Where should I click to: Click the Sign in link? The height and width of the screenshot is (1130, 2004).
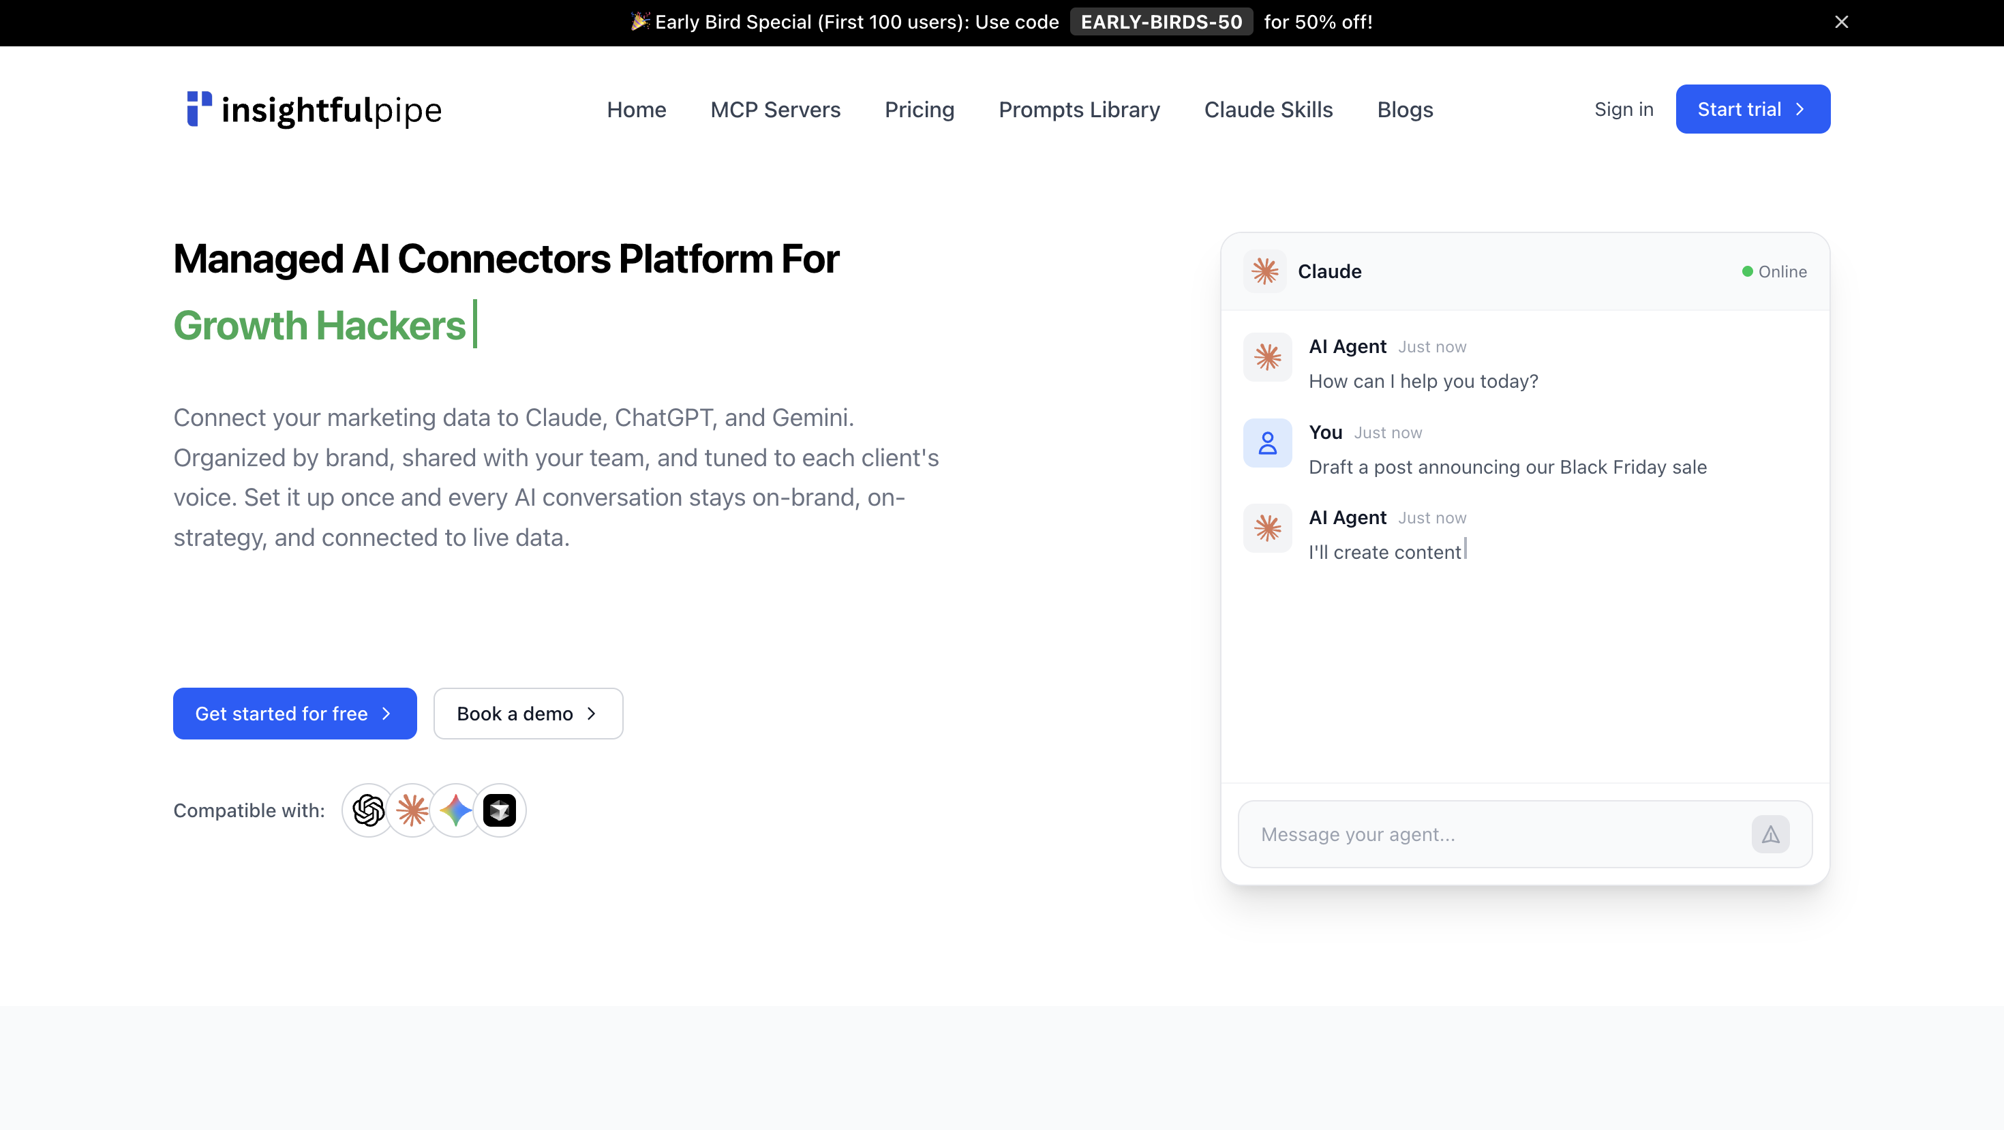pos(1624,109)
